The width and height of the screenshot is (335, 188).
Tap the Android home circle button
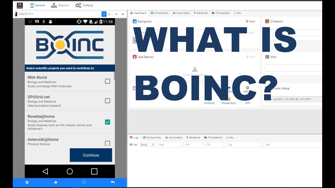[x=70, y=171]
